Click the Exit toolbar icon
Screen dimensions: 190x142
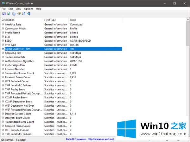coord(29,14)
